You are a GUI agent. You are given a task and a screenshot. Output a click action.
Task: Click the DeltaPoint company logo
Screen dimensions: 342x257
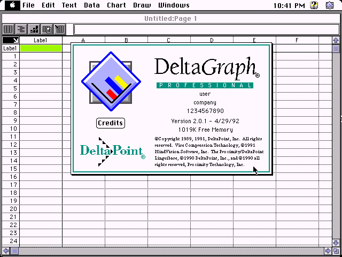coord(113,152)
